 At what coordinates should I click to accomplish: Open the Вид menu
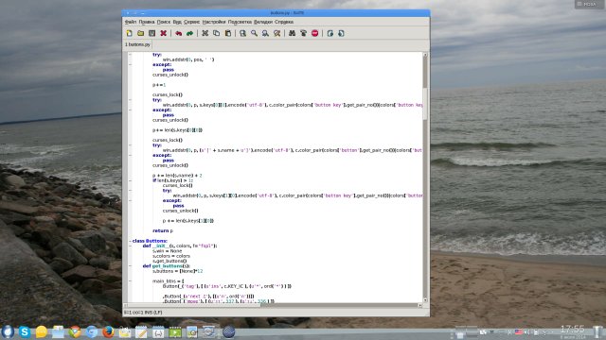point(177,22)
